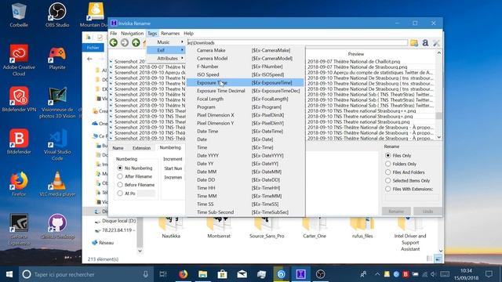502x282 pixels.
Task: Click Fichier tab in Explorer window
Action: [x=93, y=47]
